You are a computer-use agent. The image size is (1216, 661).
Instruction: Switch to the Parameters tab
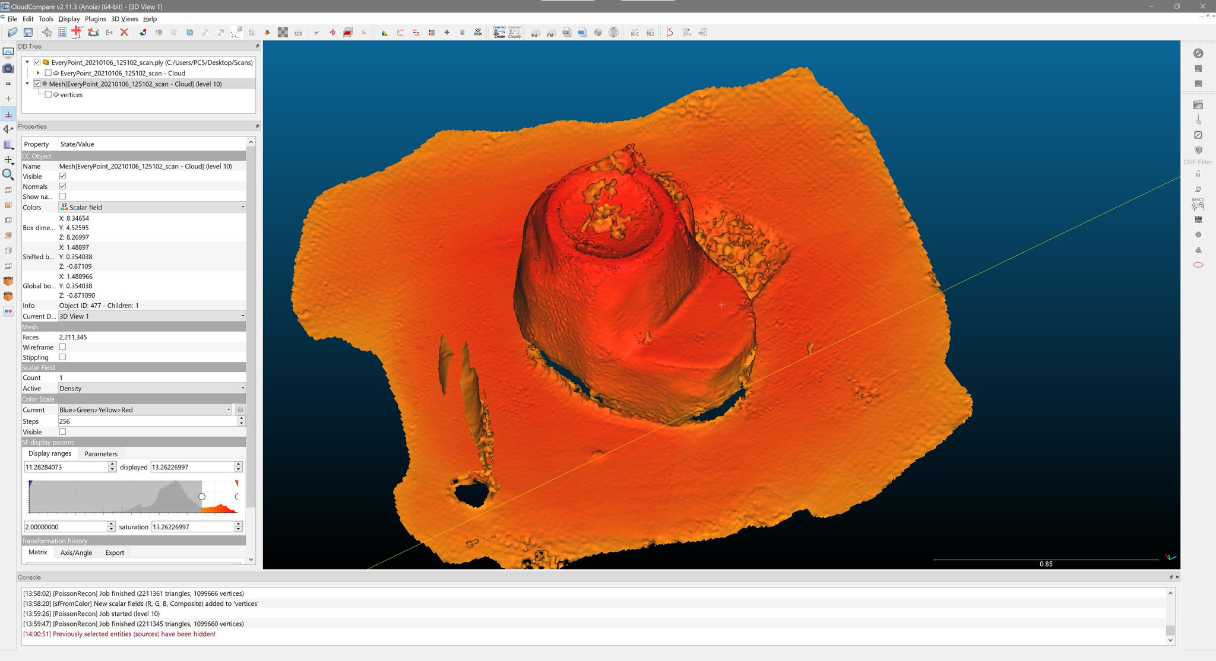100,454
